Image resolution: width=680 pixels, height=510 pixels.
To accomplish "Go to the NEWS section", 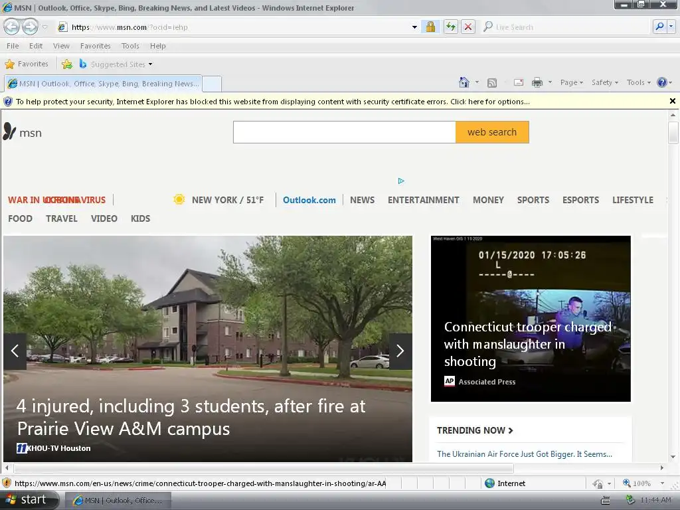I will (362, 200).
